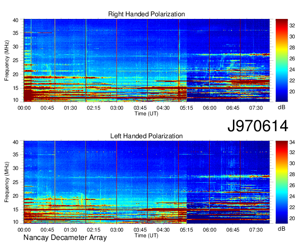
Task: Click the 07:30 tick on Left Handed plot
Action: pos(256,230)
